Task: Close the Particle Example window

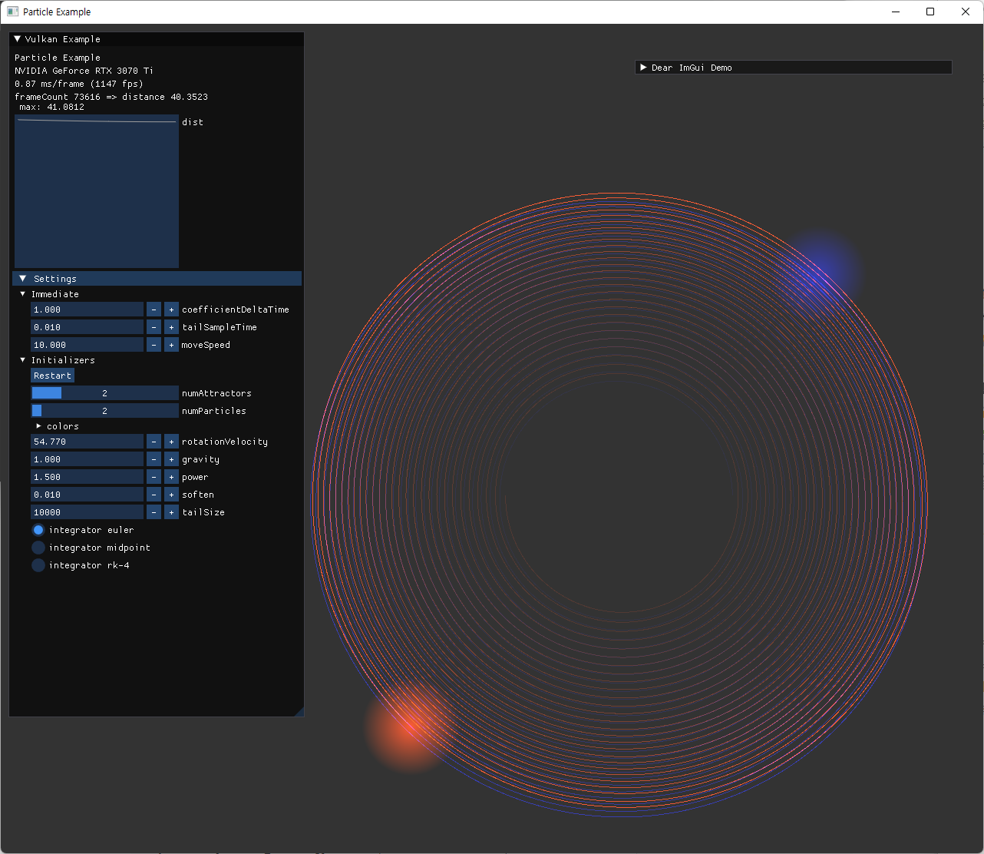Action: point(966,12)
